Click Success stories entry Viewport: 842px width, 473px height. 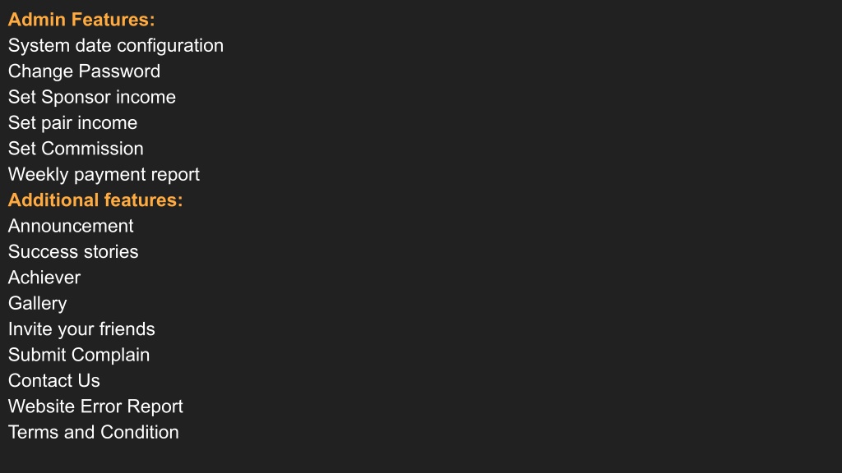73,251
